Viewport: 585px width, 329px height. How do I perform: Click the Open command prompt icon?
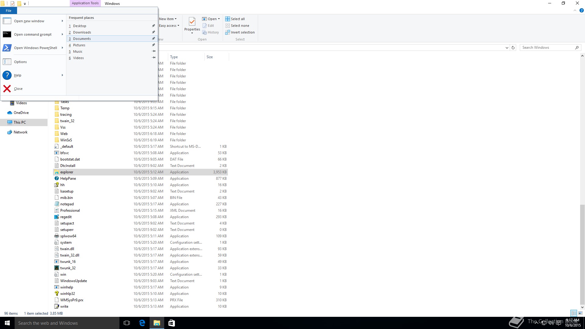[7, 34]
